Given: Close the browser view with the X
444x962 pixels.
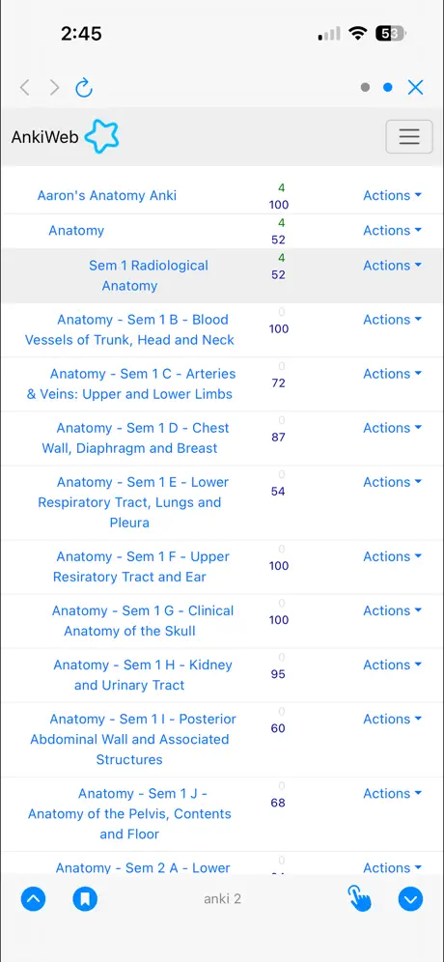Looking at the screenshot, I should [x=415, y=88].
